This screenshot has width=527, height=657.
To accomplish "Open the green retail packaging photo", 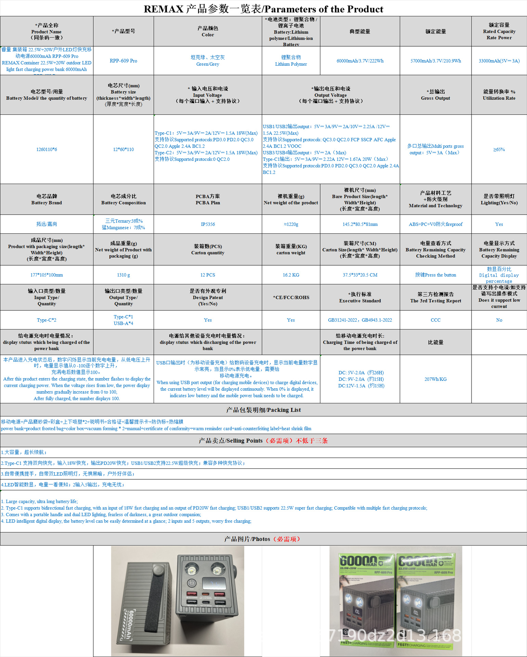I will click(396, 601).
